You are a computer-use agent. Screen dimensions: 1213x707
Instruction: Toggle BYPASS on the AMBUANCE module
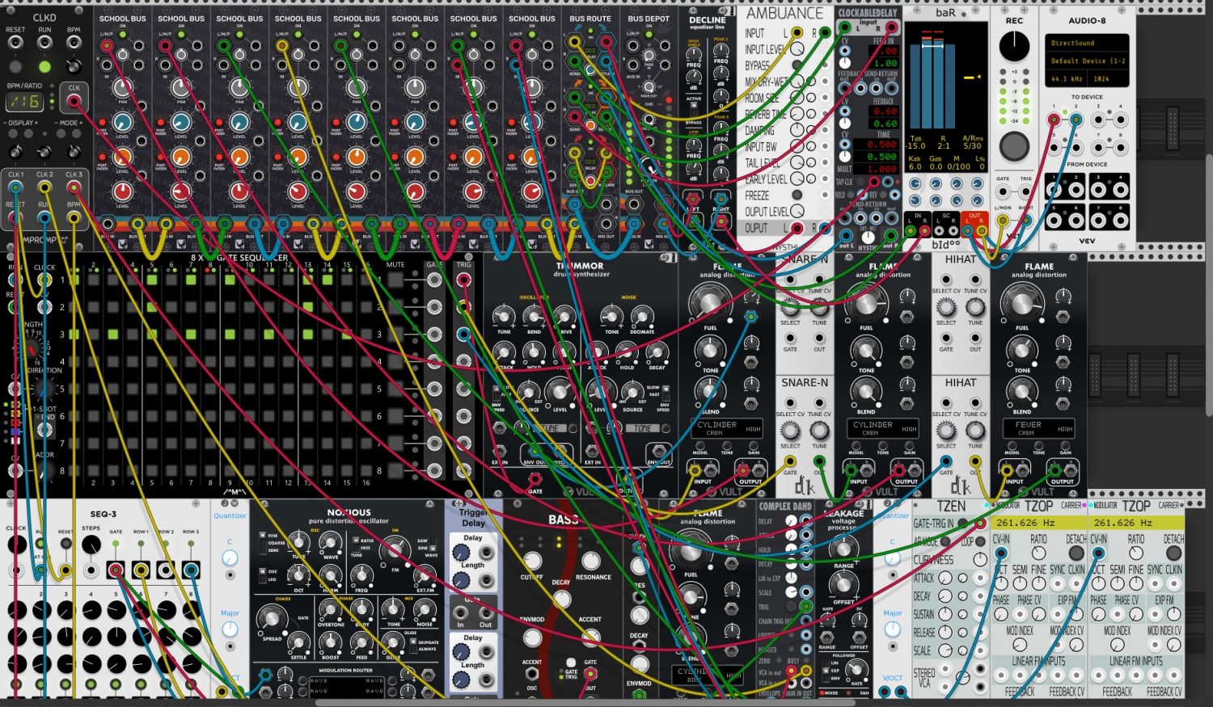pyautogui.click(x=797, y=65)
